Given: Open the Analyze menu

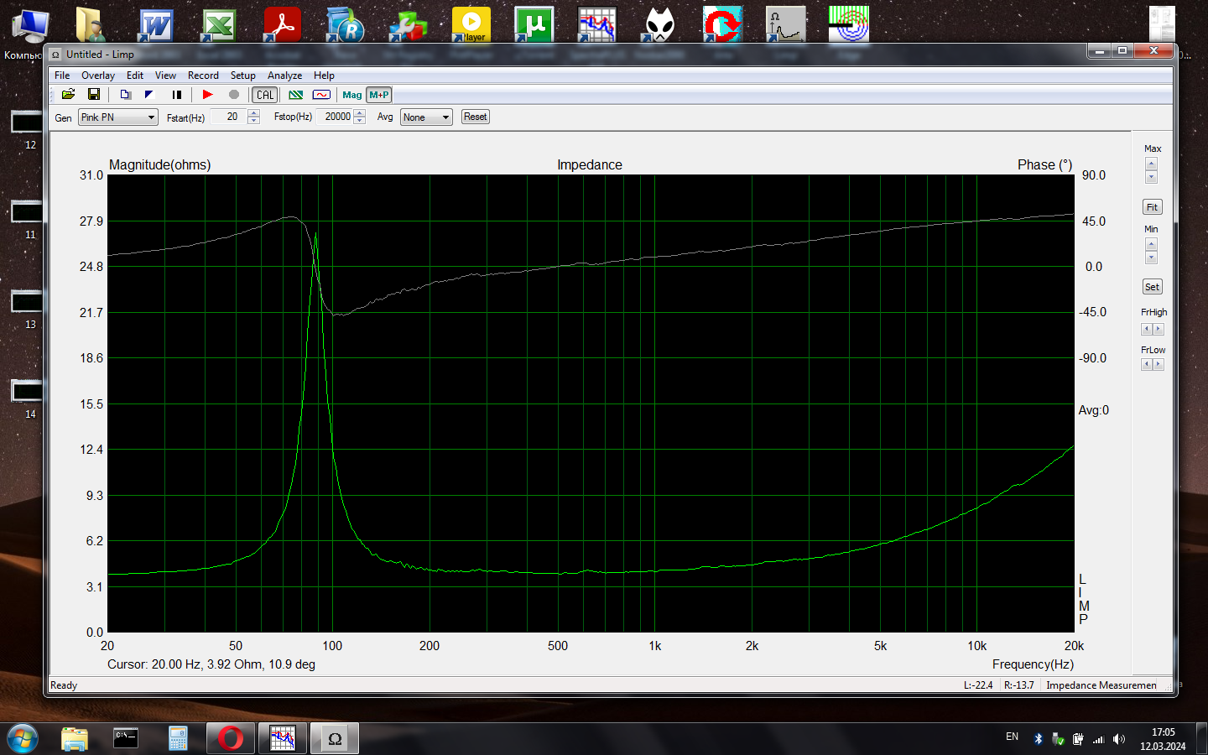Looking at the screenshot, I should [x=284, y=75].
